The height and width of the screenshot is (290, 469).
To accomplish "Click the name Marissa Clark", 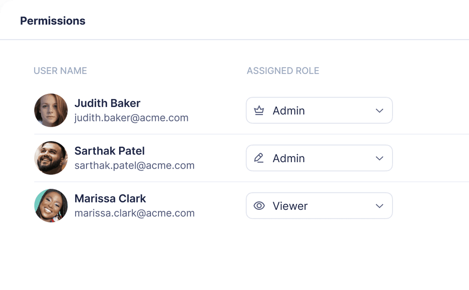I will [110, 198].
